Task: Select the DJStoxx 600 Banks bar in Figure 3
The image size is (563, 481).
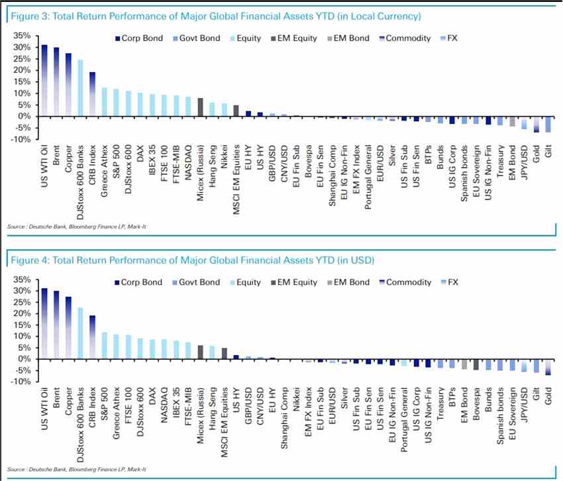Action: click(x=80, y=88)
